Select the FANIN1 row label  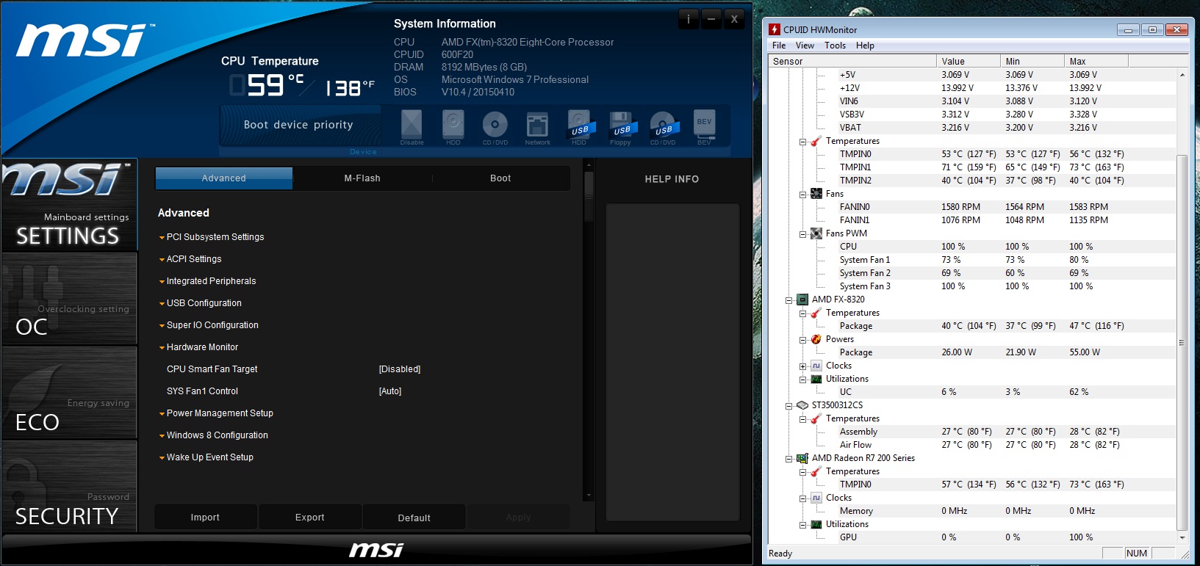click(855, 220)
